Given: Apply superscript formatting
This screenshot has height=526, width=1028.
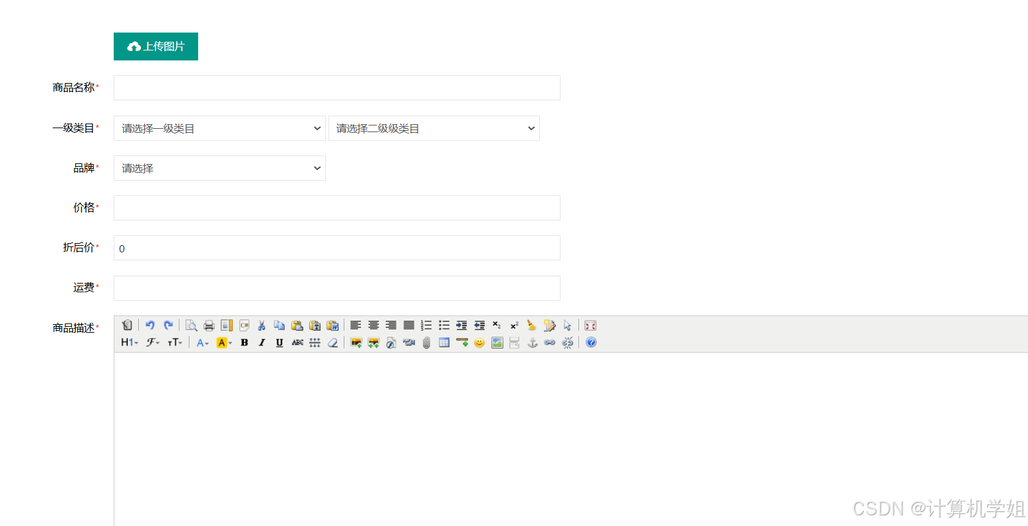Looking at the screenshot, I should [x=514, y=325].
